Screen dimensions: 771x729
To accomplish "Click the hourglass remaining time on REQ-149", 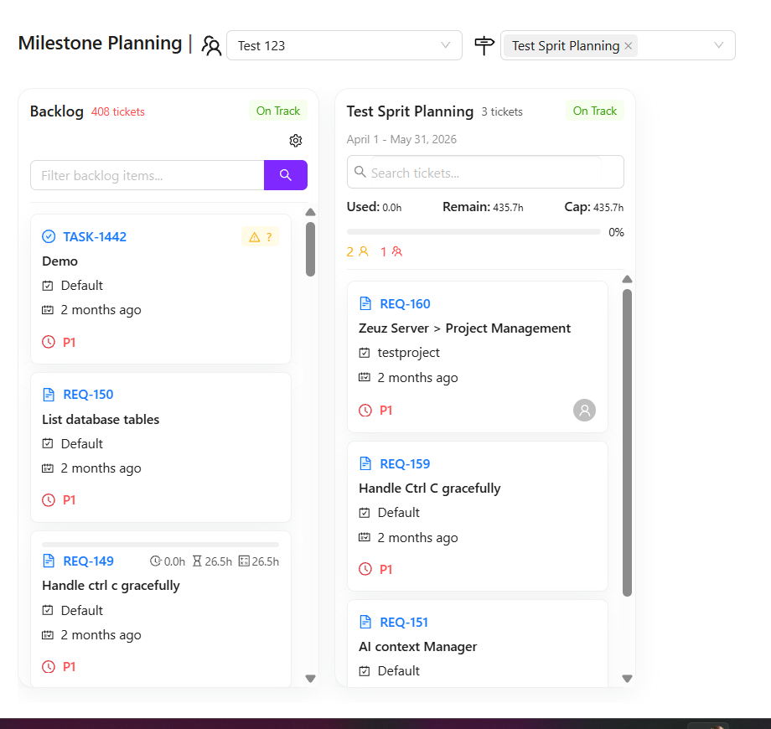I will tap(198, 561).
